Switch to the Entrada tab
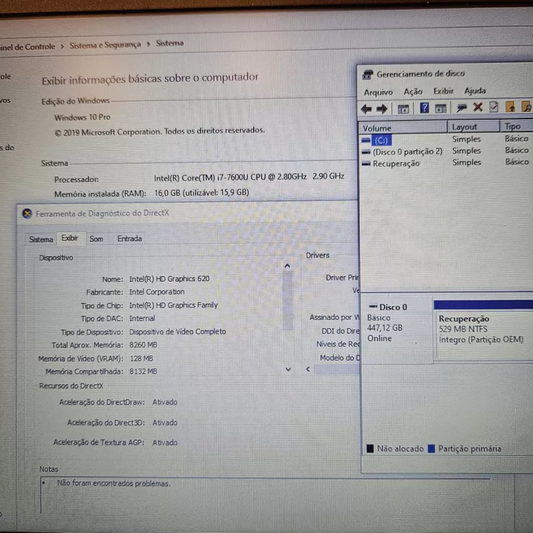This screenshot has width=533, height=533. (129, 239)
